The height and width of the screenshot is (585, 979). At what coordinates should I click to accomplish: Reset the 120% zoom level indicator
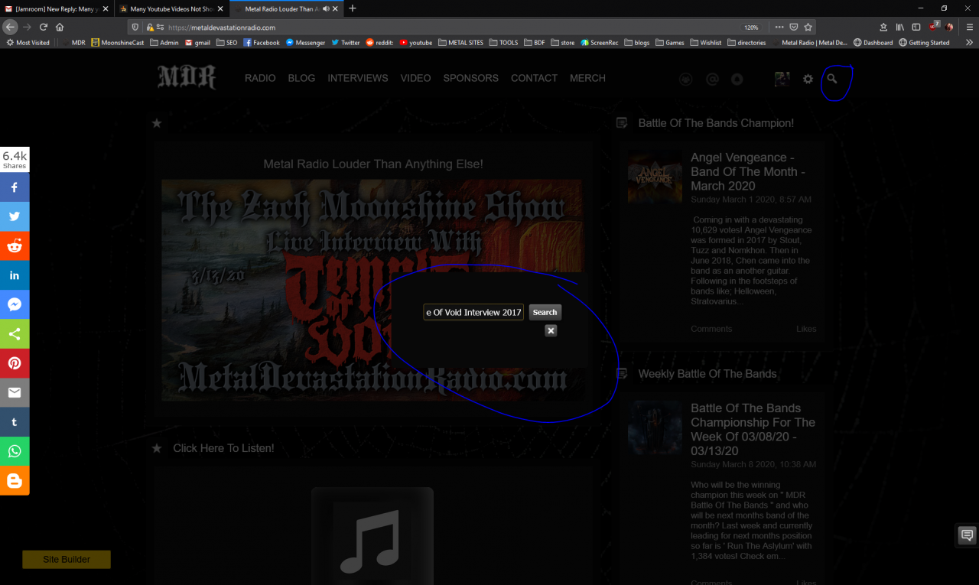click(x=752, y=28)
